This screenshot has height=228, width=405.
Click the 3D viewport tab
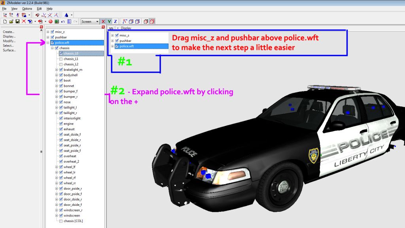click(111, 28)
